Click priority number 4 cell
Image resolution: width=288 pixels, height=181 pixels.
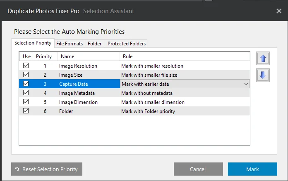coord(45,93)
